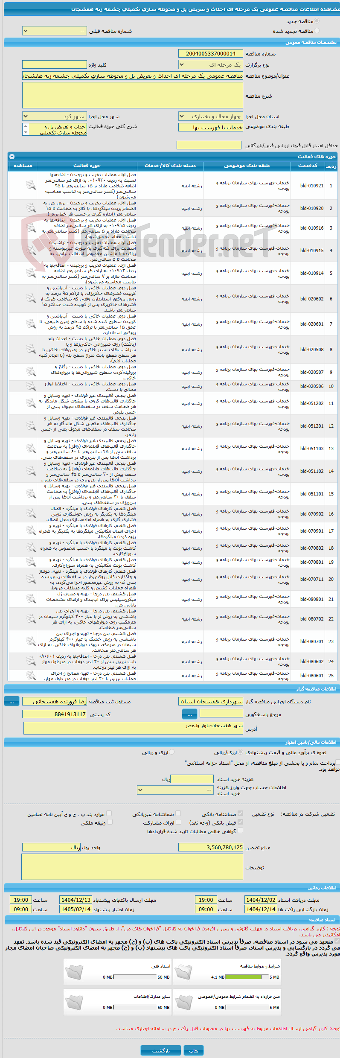The width and height of the screenshot is (340, 1058).
Task: Step the شرح کلی حوزه فعالیت list up
Action: [26, 126]
